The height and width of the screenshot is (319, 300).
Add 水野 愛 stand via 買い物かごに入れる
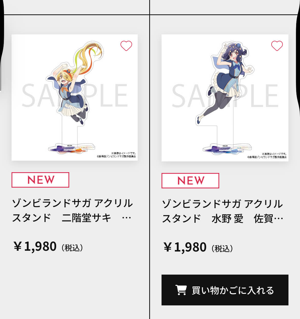(225, 290)
